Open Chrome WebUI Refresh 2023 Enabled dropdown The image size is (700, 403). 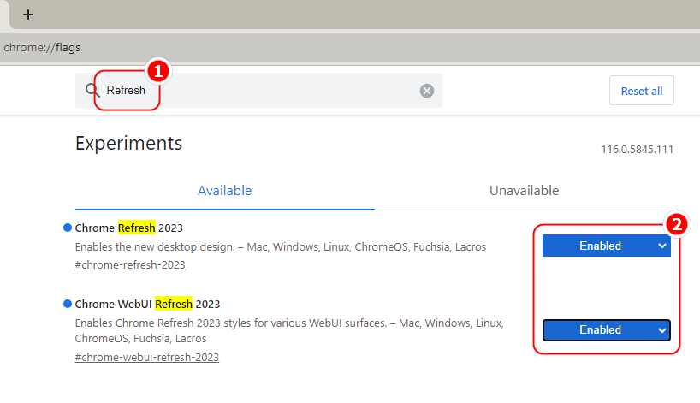tap(606, 329)
